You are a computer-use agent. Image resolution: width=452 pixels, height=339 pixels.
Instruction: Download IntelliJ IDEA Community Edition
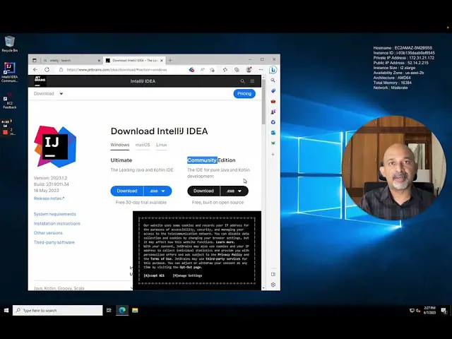pos(204,191)
